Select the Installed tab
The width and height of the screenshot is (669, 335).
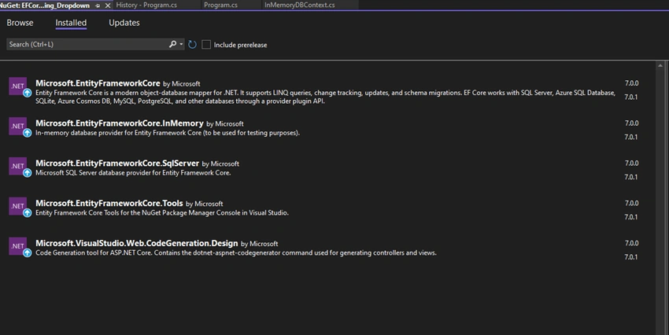71,23
